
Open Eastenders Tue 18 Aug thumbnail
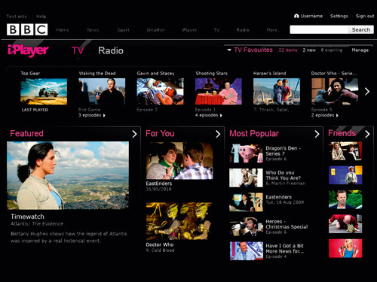click(246, 202)
